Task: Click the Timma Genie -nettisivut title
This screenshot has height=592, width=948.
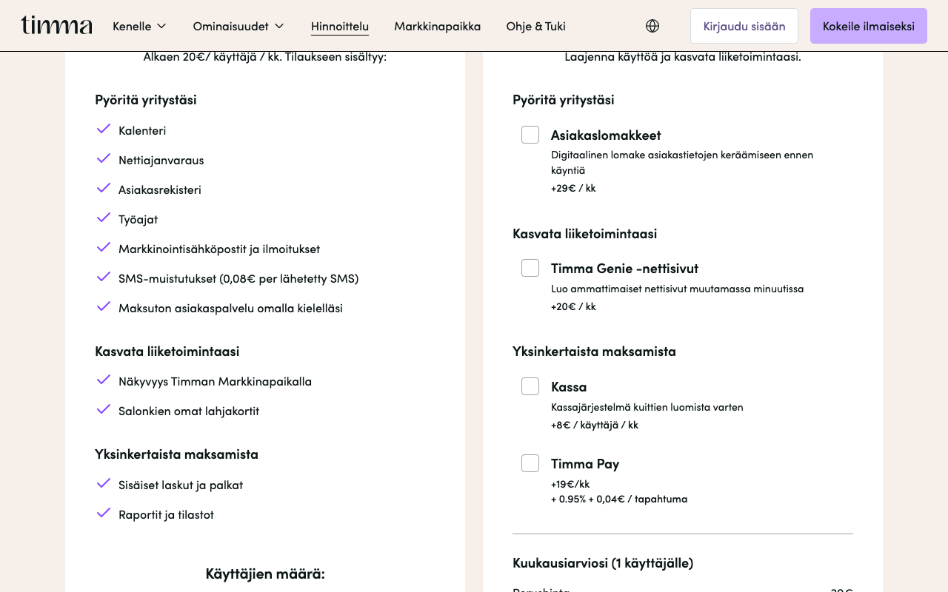Action: (624, 269)
